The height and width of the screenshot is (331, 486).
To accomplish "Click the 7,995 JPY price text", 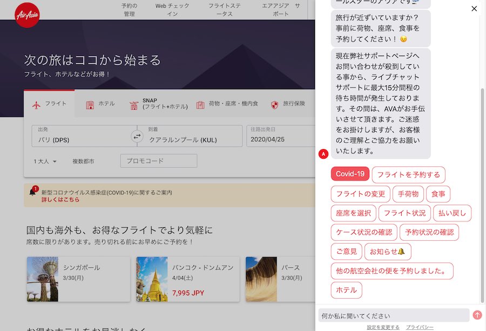I will click(x=188, y=293).
